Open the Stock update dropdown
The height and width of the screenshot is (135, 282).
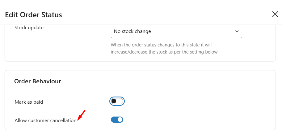coord(176,31)
